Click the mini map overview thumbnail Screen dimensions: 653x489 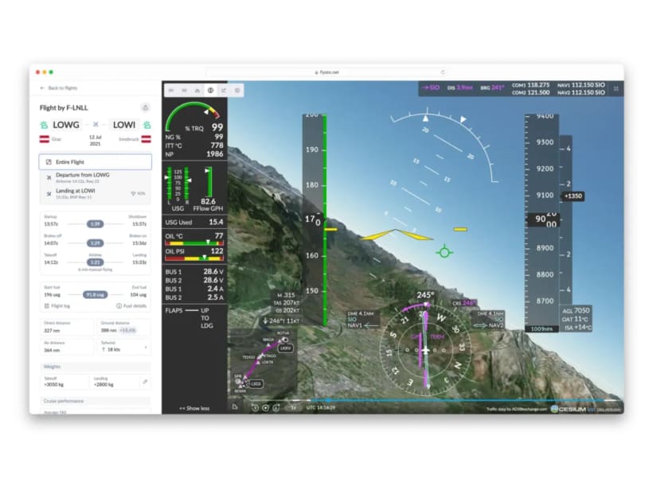click(x=262, y=362)
